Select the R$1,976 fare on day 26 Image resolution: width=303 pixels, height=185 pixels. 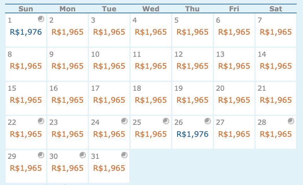[x=193, y=134]
